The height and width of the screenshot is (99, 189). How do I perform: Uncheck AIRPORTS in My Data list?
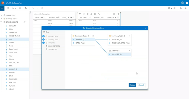tap(44, 43)
